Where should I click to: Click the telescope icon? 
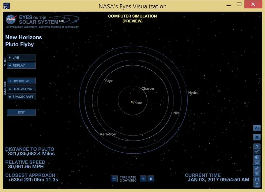[257, 152]
